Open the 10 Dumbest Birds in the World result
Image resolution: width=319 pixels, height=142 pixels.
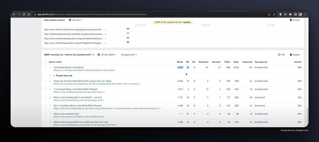[x=68, y=68]
